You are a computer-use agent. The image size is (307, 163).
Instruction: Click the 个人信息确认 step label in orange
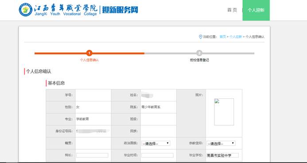coord(89,60)
